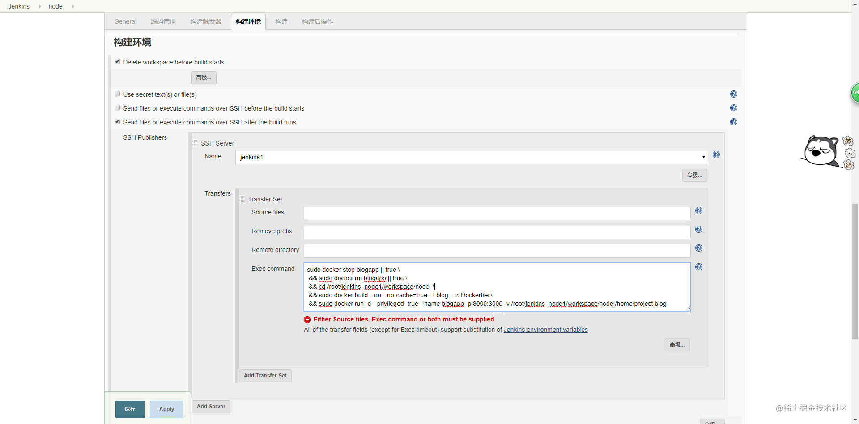This screenshot has height=424, width=859.
Task: Click the Apply button
Action: (x=166, y=409)
